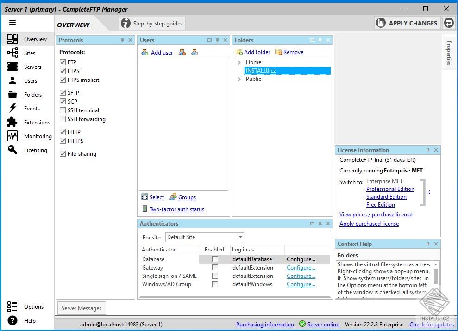
Task: Select the INSTALUJ.cz folder item
Action: tap(261, 71)
